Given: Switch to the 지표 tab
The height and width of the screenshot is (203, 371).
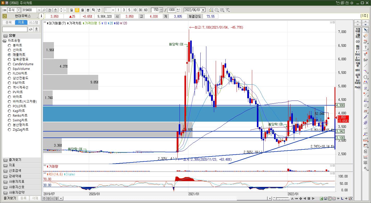Looking at the screenshot, I should [x=21, y=22].
